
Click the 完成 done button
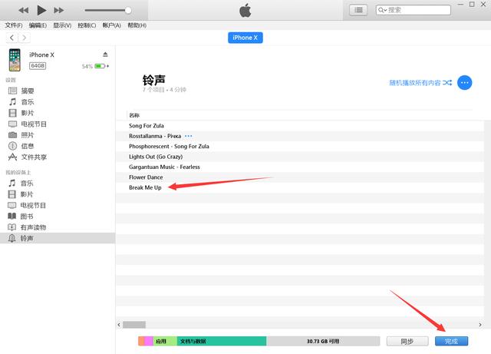click(x=452, y=341)
